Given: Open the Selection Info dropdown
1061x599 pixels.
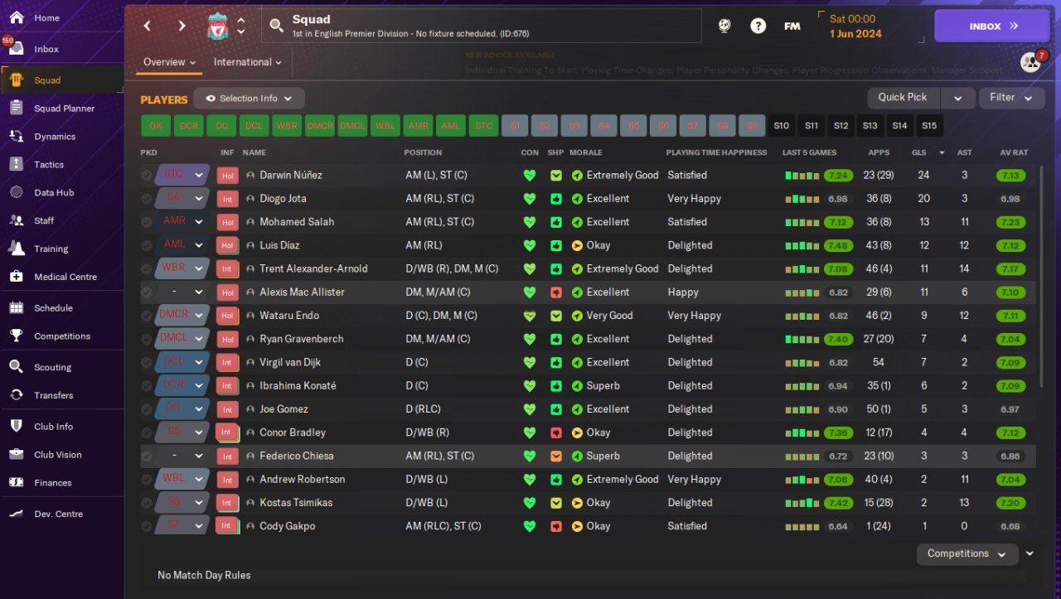Looking at the screenshot, I should click(249, 99).
